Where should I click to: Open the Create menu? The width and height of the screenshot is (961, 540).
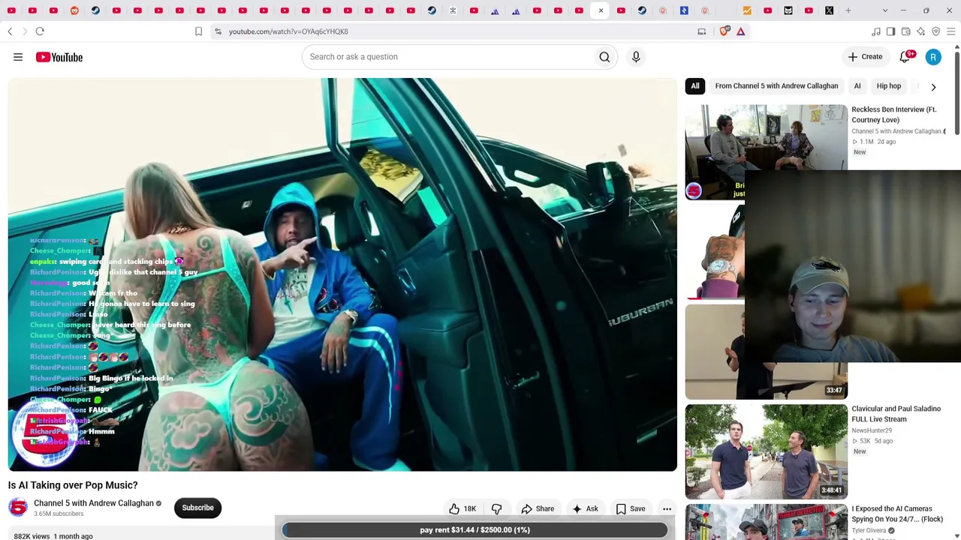[x=865, y=57]
